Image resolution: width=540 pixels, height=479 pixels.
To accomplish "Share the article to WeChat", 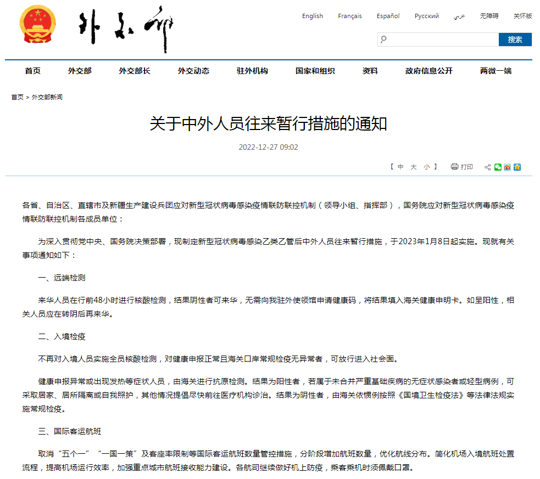I will [498, 167].
